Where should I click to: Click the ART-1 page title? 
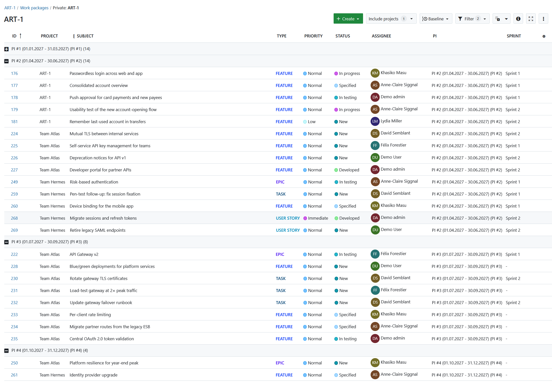pyautogui.click(x=14, y=19)
